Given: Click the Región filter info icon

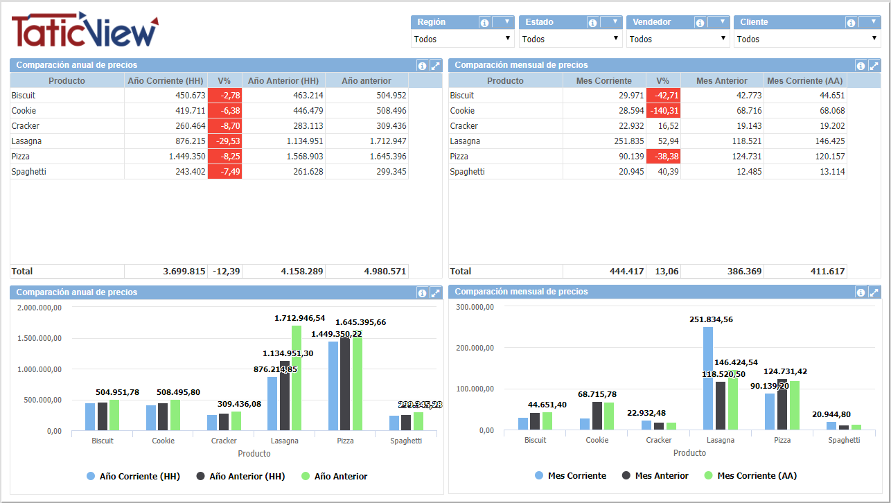Looking at the screenshot, I should (484, 23).
